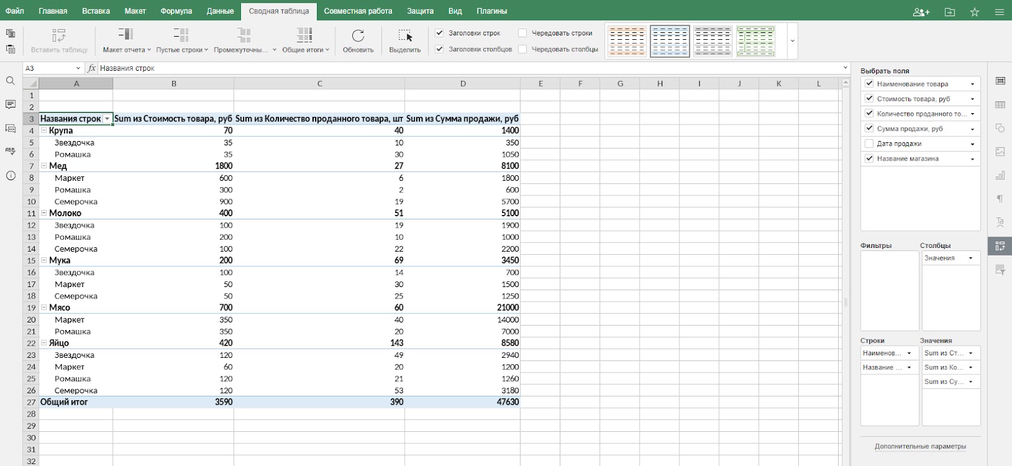This screenshot has width=1012, height=466.
Task: Open the info icon in left sidebar
Action: [x=10, y=176]
